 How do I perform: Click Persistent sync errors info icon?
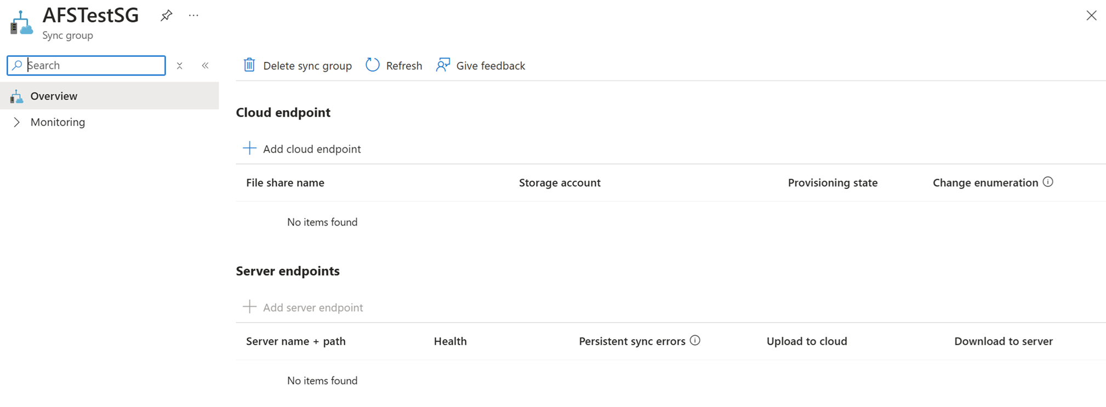[695, 340]
